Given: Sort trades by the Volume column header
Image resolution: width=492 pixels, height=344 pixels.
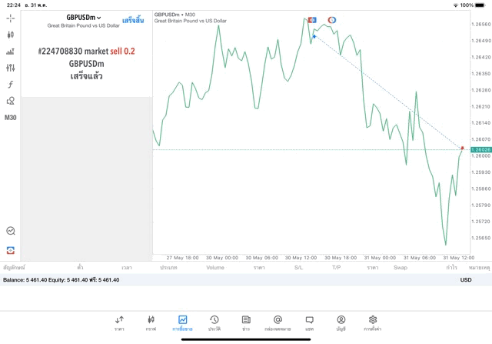Looking at the screenshot, I should 215,267.
